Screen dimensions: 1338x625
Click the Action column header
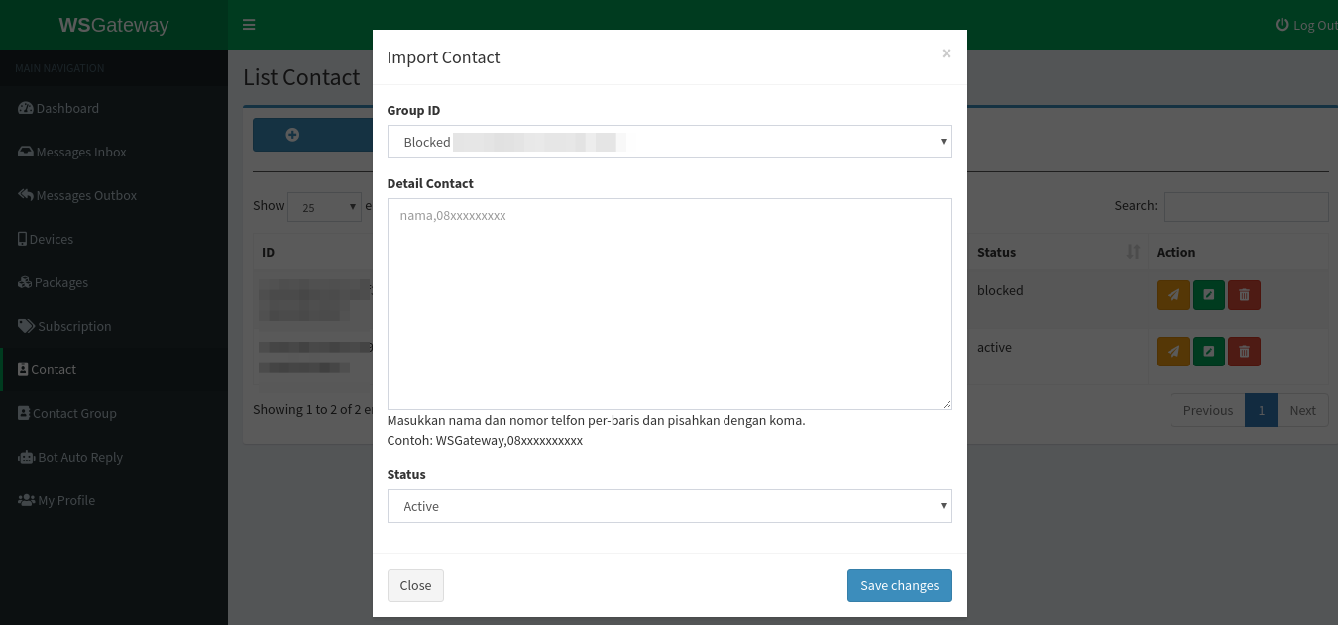pos(1238,252)
